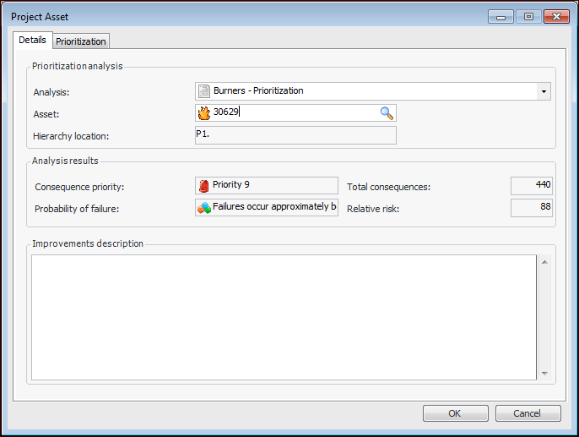Viewport: 579px width, 437px height.
Task: Click the red siren Priority 9 icon
Action: [203, 185]
